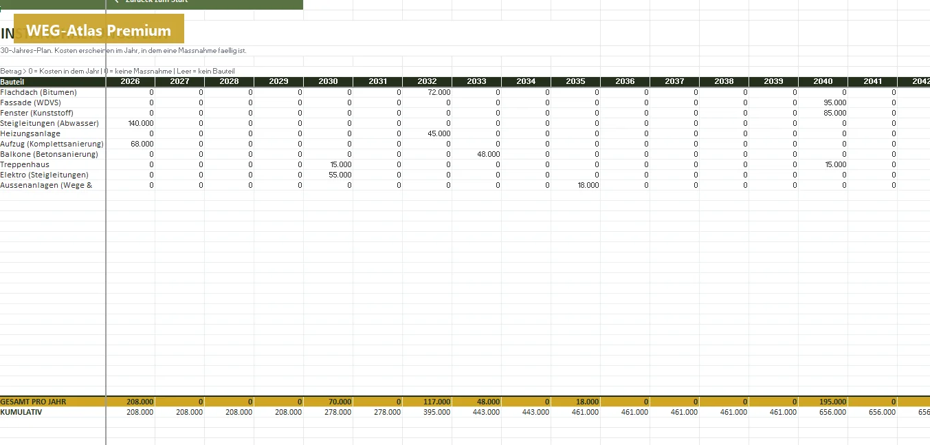930x445 pixels.
Task: Click the 70.000 yearly total cell
Action: [x=329, y=402]
